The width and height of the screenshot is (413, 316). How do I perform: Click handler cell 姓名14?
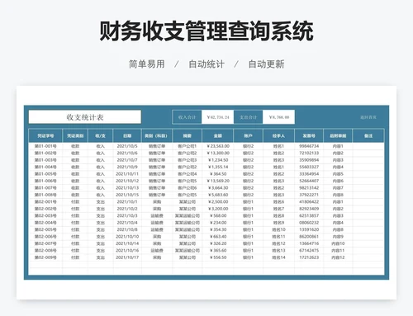(x=278, y=257)
